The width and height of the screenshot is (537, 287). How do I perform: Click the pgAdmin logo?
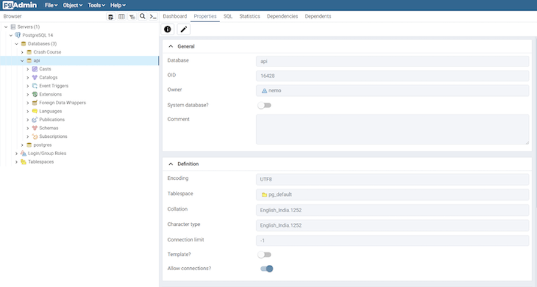tap(20, 5)
